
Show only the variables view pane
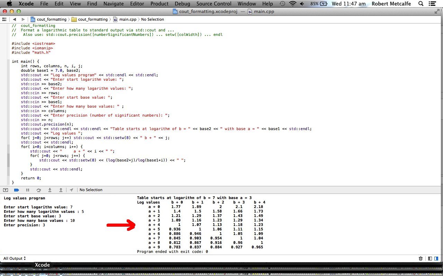click(x=430, y=258)
